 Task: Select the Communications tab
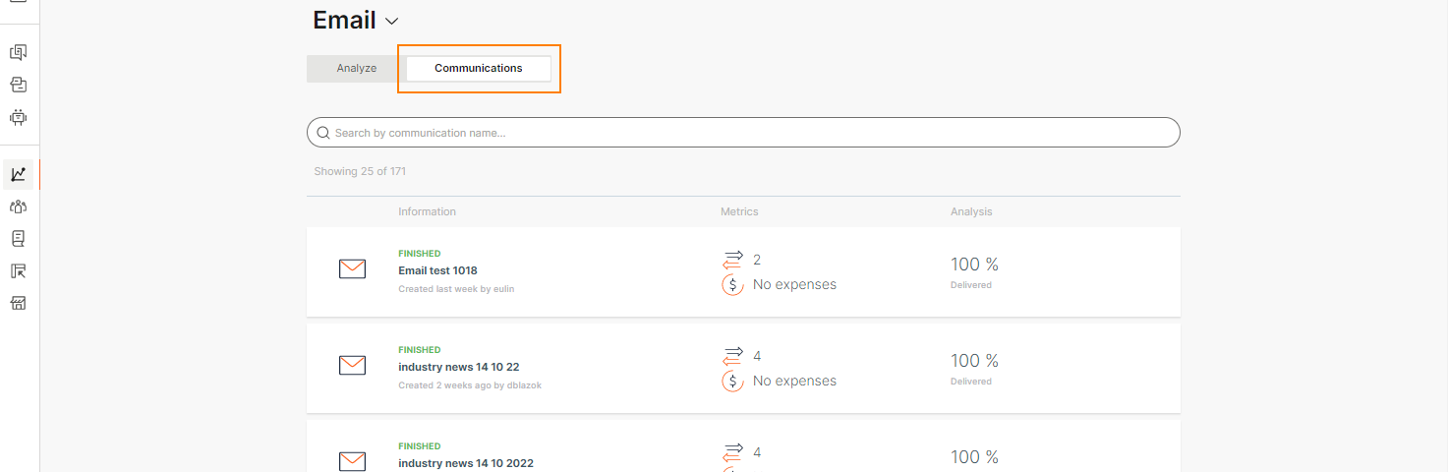[x=479, y=69]
